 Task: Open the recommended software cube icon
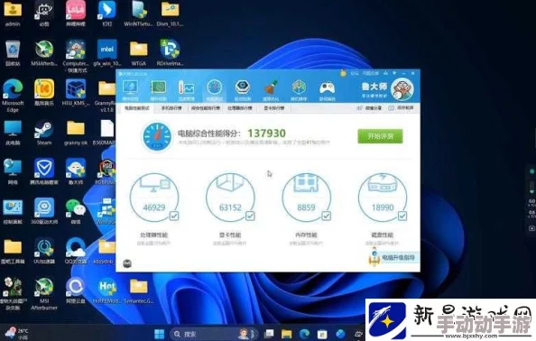[x=299, y=90]
